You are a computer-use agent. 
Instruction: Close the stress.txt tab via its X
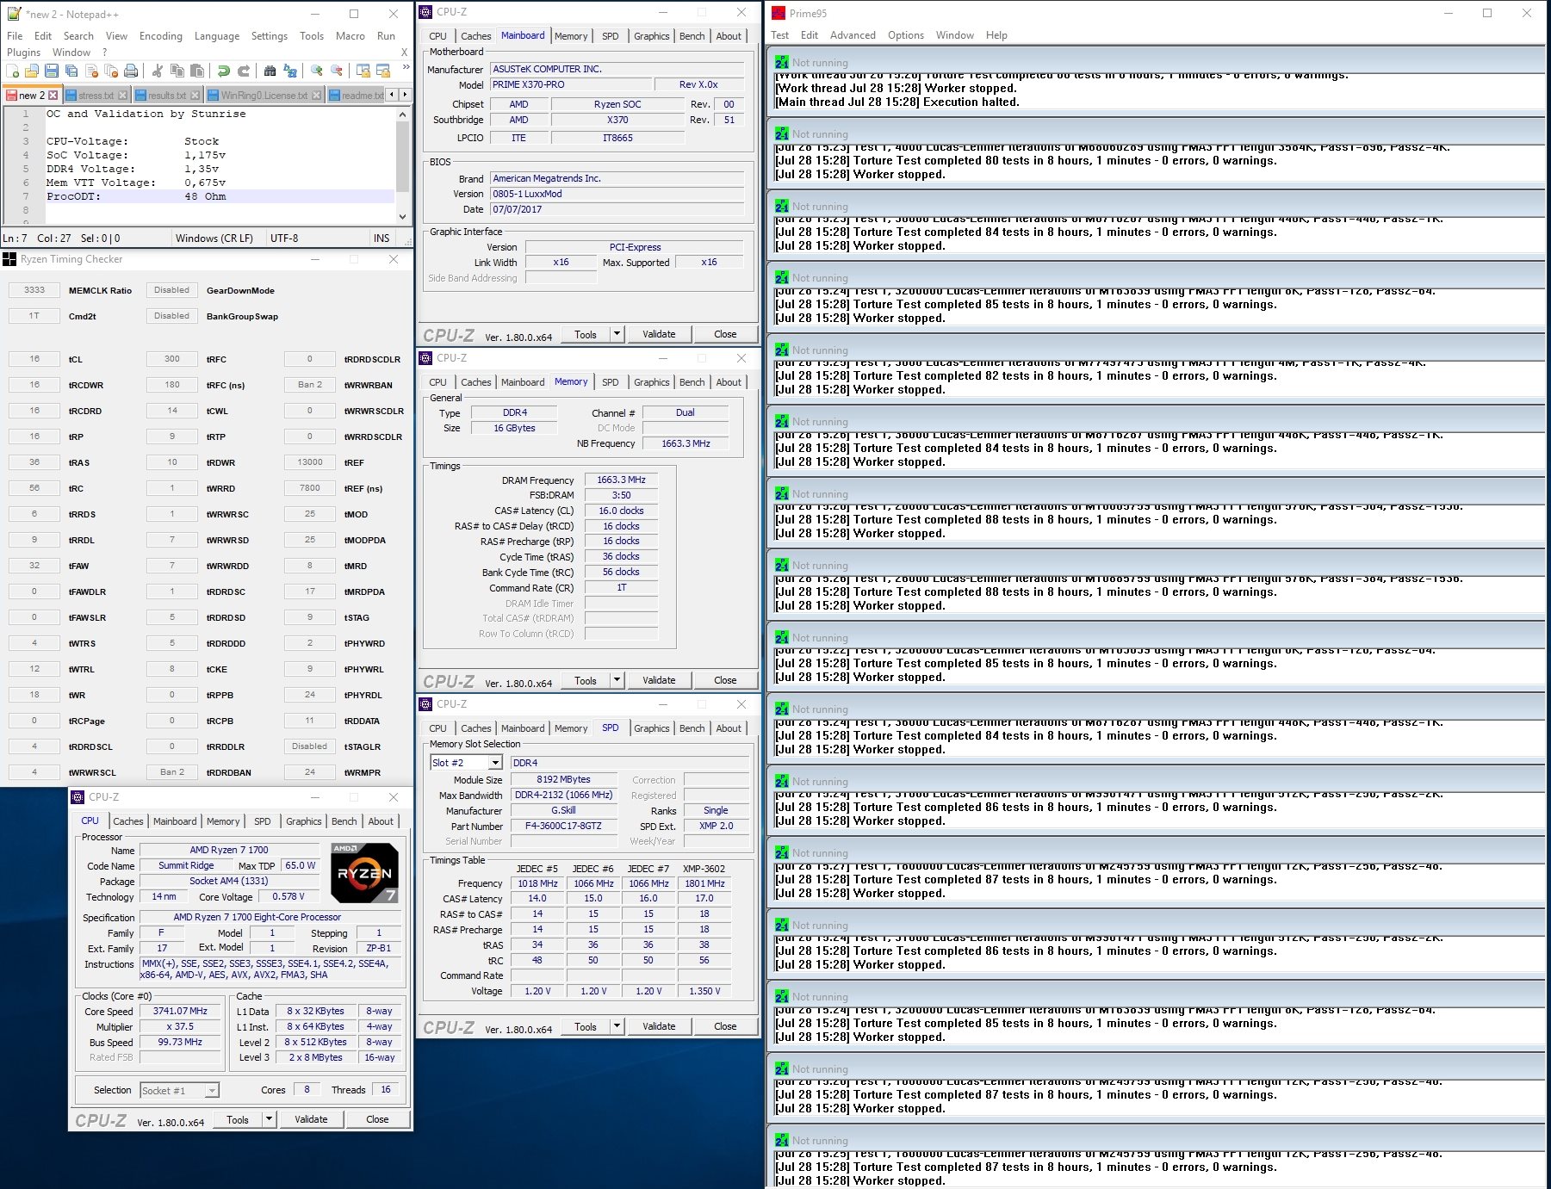[x=122, y=96]
